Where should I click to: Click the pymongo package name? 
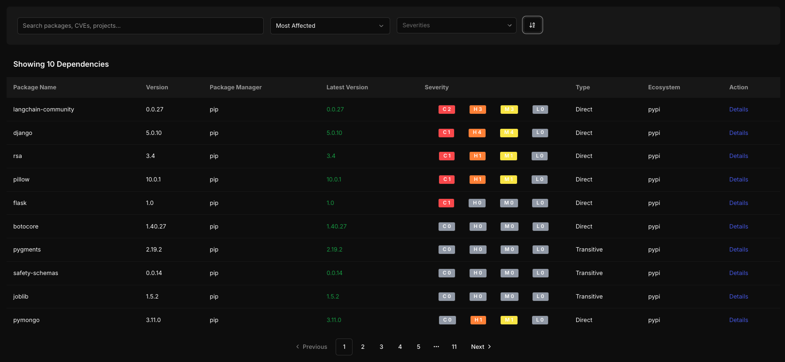[x=26, y=320]
